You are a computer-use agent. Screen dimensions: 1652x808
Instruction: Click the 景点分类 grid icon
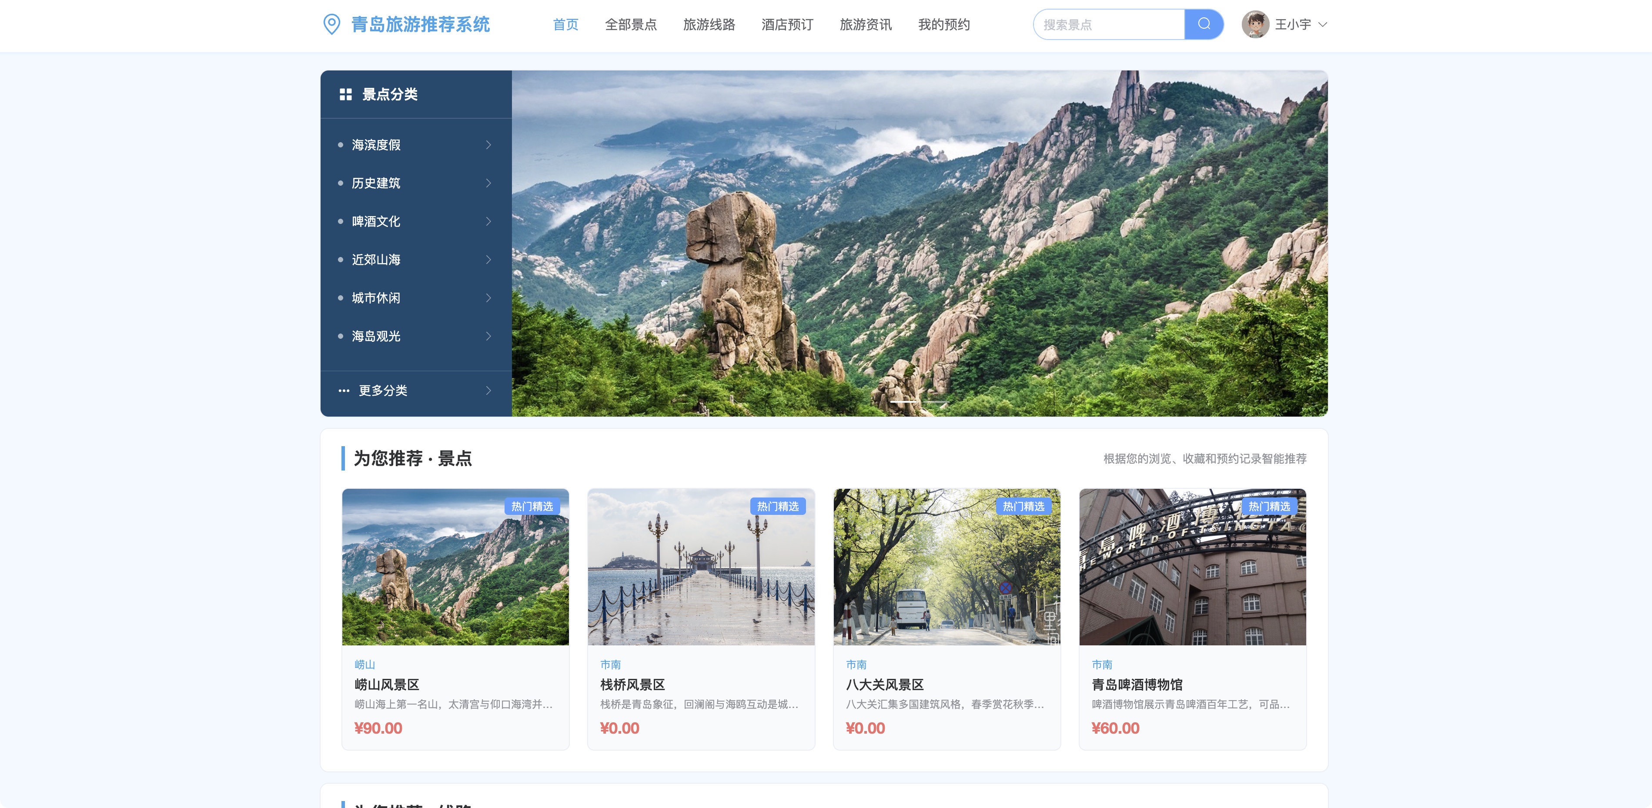[x=346, y=94]
